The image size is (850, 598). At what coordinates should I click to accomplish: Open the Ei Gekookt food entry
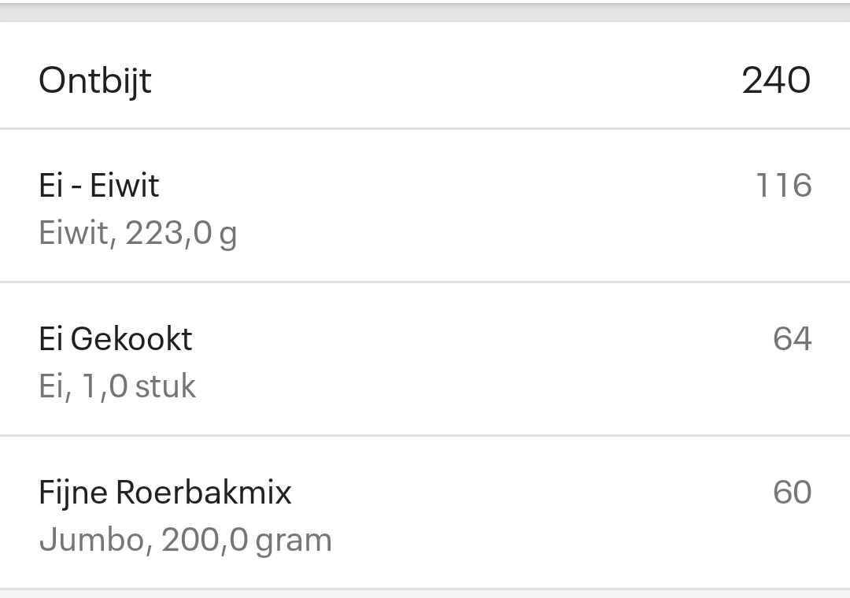(116, 339)
